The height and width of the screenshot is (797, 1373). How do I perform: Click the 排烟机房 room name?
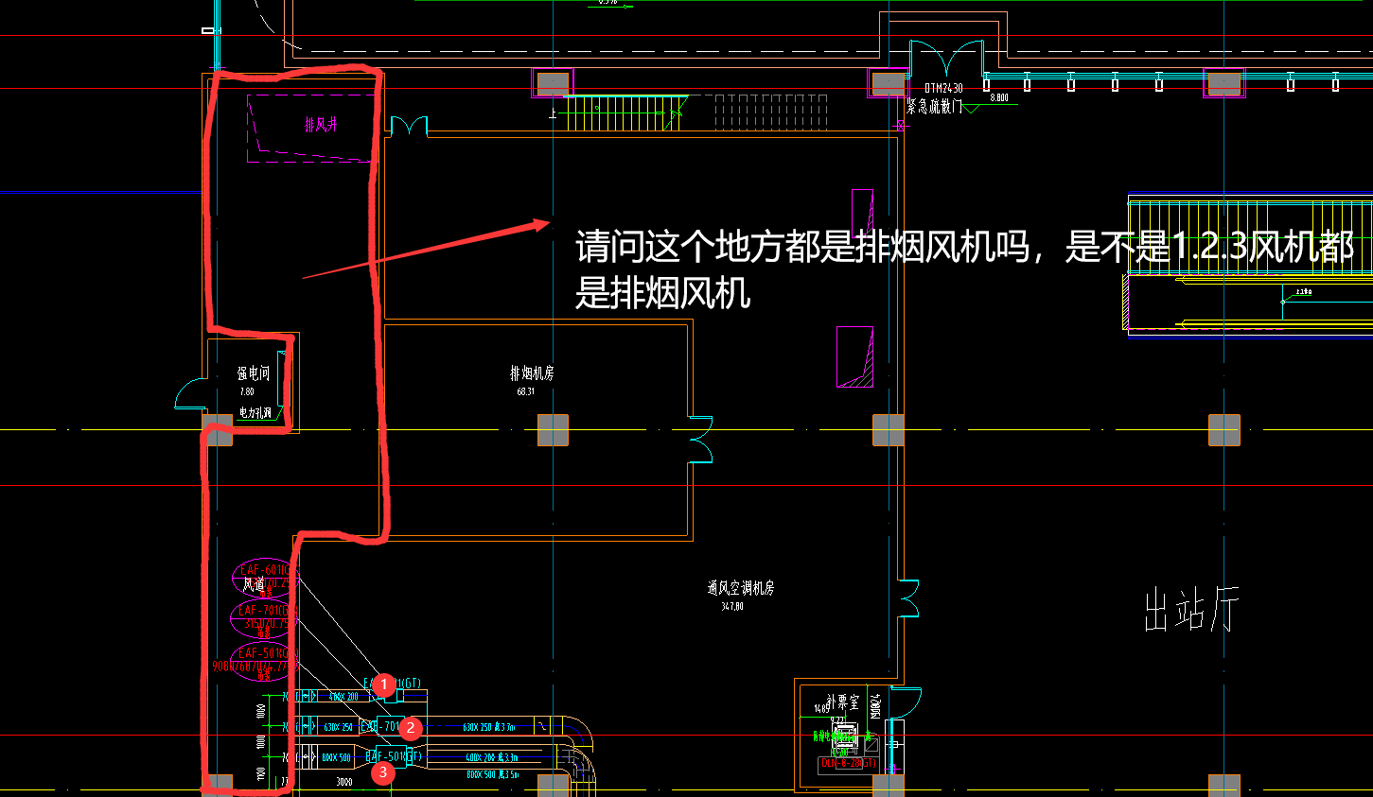[x=532, y=373]
